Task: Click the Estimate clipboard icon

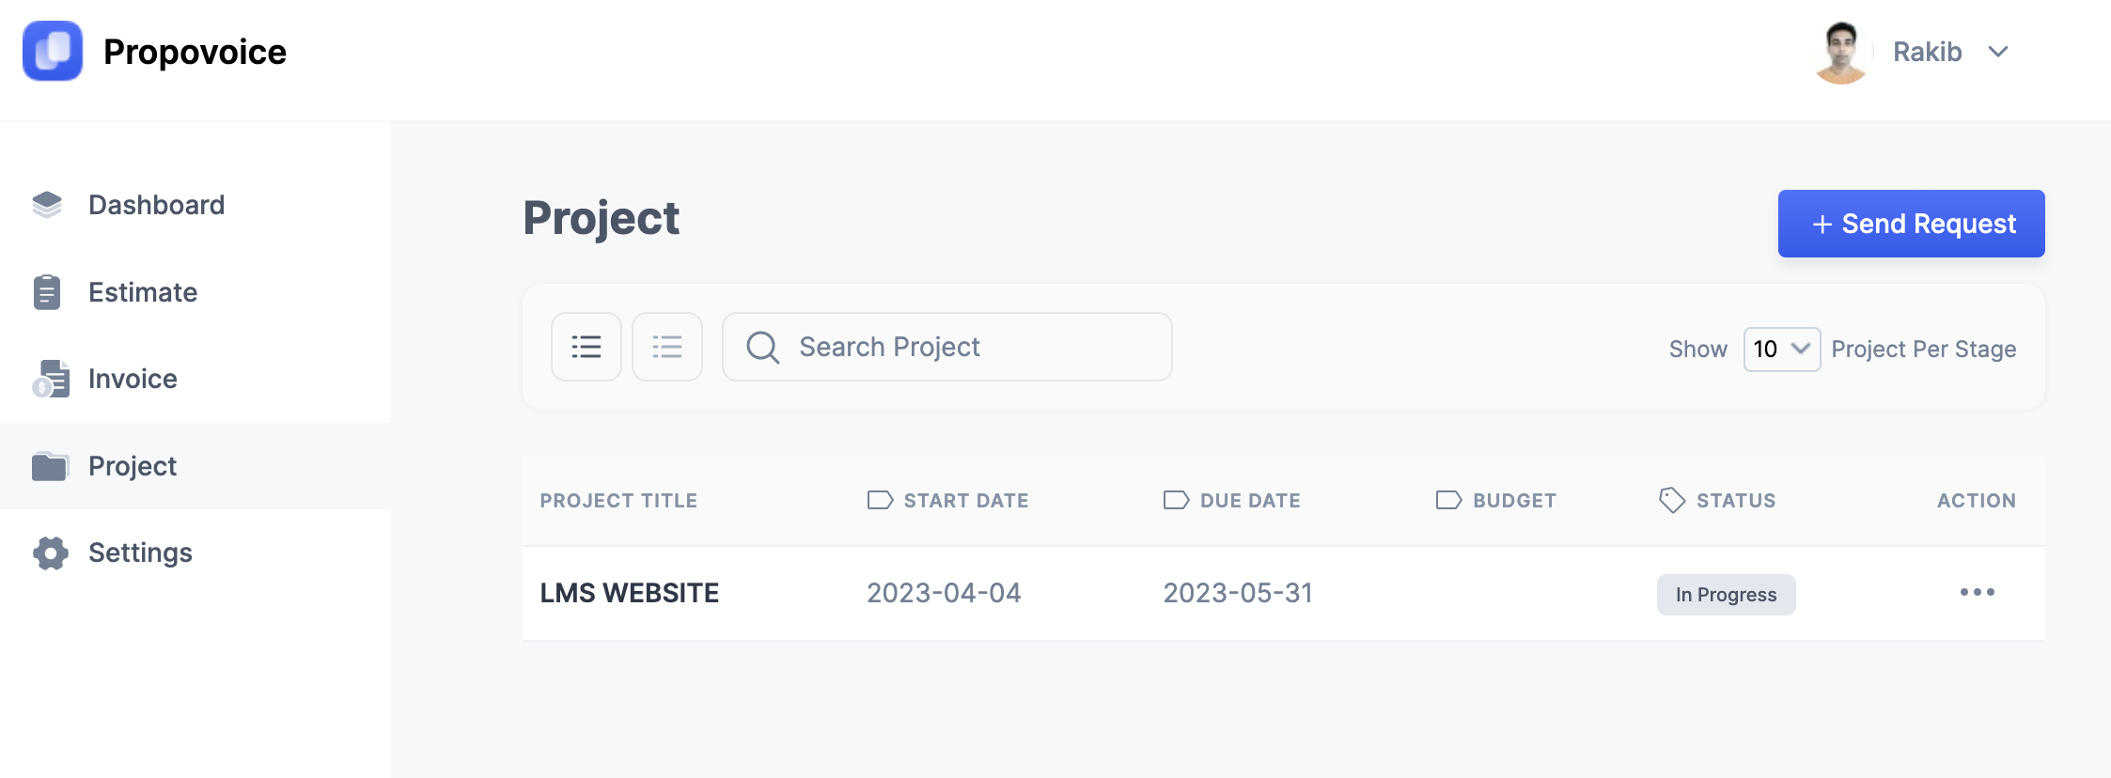Action: coord(47,292)
